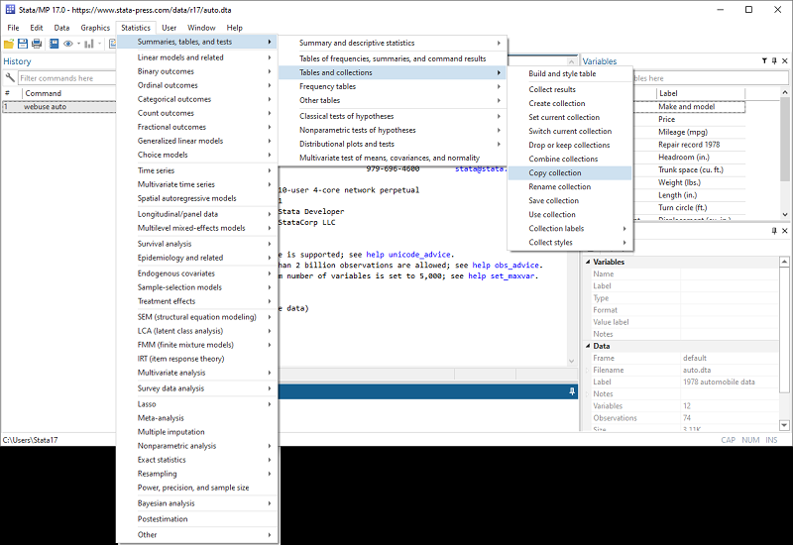Viewport: 793px width, 545px height.
Task: Open dropdown arrow next to Viewer icon
Action: pos(78,44)
